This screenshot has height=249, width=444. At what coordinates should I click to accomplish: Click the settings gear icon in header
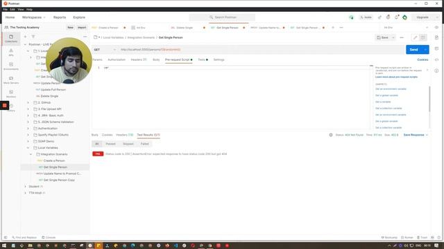click(388, 17)
